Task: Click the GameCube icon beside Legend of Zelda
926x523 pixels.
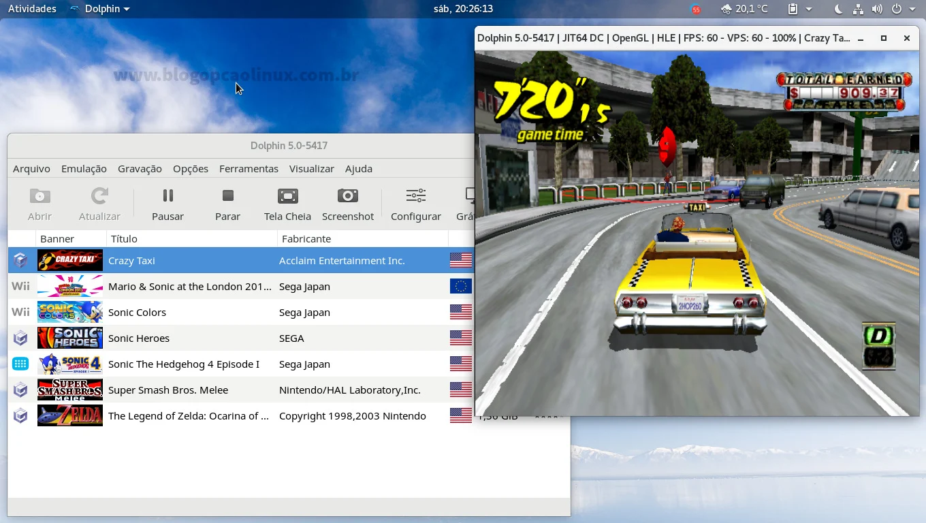Action: pos(20,415)
